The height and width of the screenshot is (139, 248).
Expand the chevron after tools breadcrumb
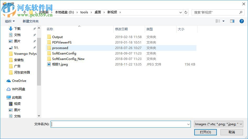point(91,12)
